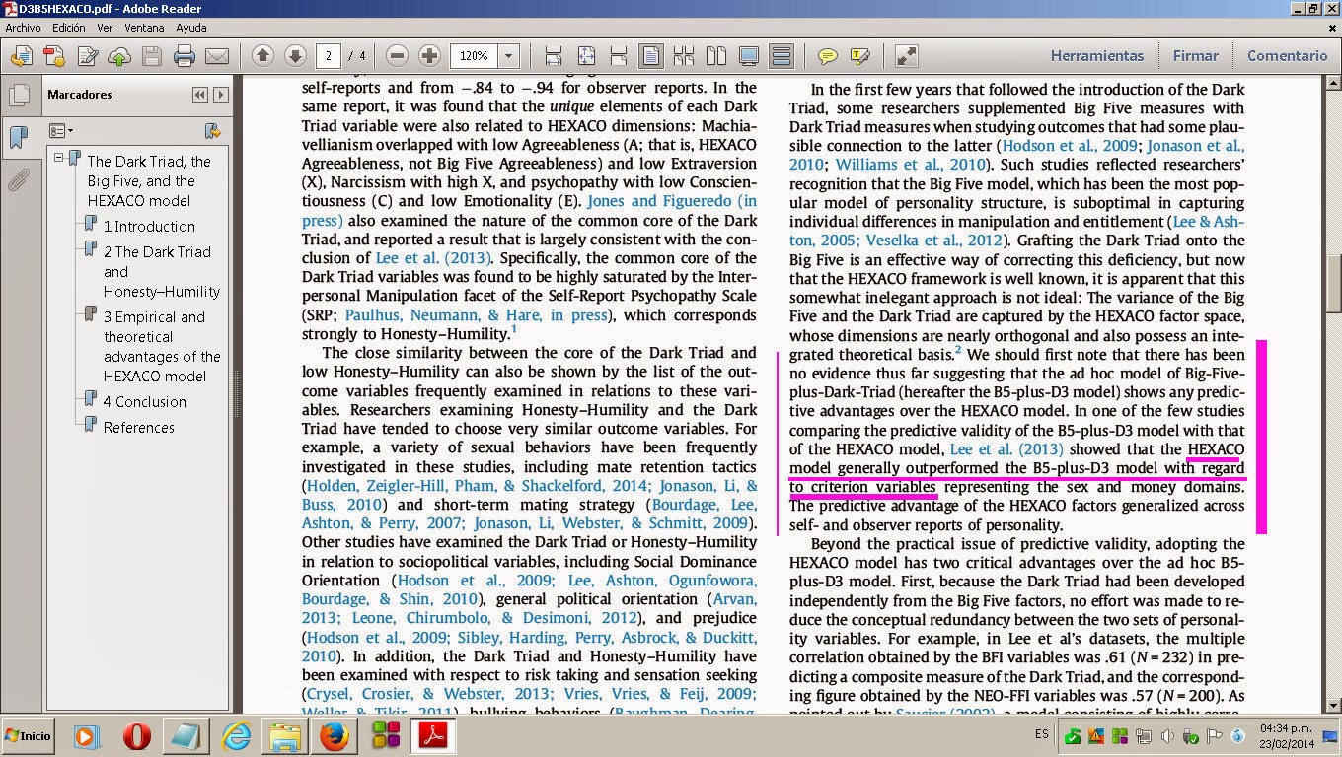Select the '4 Conclusion' bookmark

tap(145, 401)
